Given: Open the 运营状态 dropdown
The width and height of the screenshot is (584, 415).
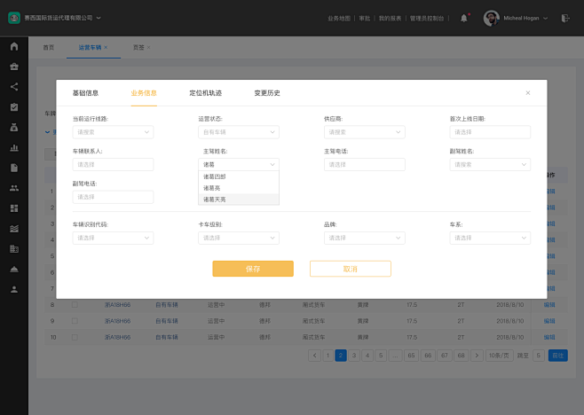Looking at the screenshot, I should [239, 132].
